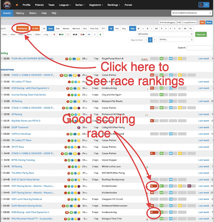Click the blue Reset button
214x222 pixels.
click(x=208, y=22)
